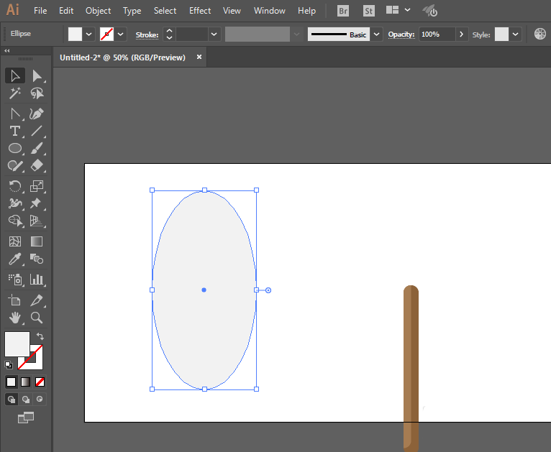Switch to Draw Behind mode
Screen dimensions: 551x452
(x=26, y=399)
